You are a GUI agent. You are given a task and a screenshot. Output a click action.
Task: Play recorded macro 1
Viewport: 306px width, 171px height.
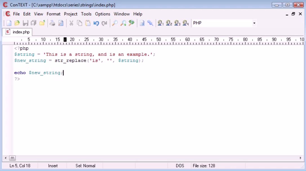160,23
